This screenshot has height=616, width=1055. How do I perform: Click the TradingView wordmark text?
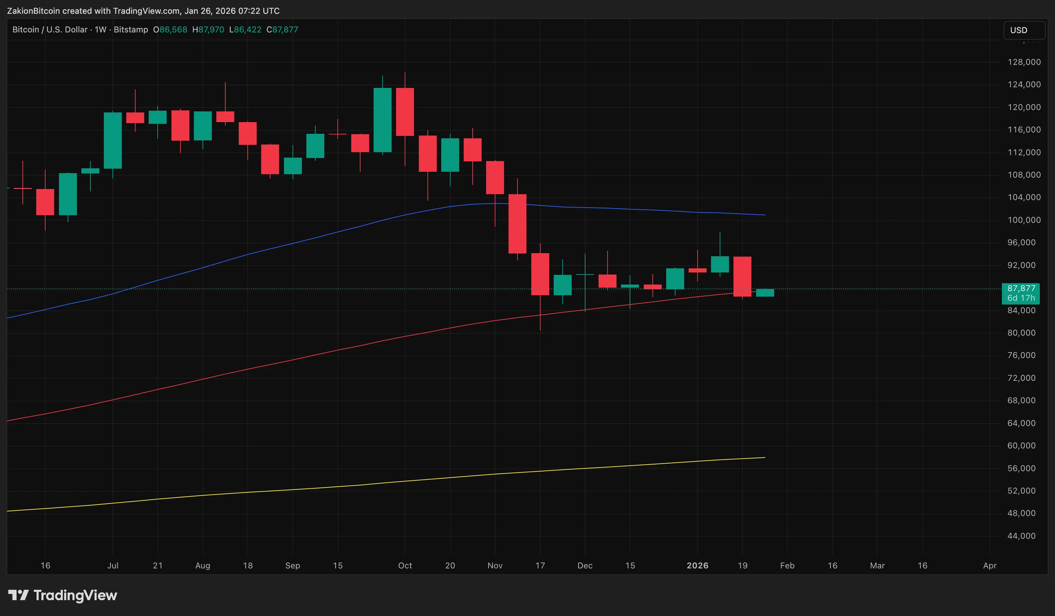pyautogui.click(x=75, y=595)
